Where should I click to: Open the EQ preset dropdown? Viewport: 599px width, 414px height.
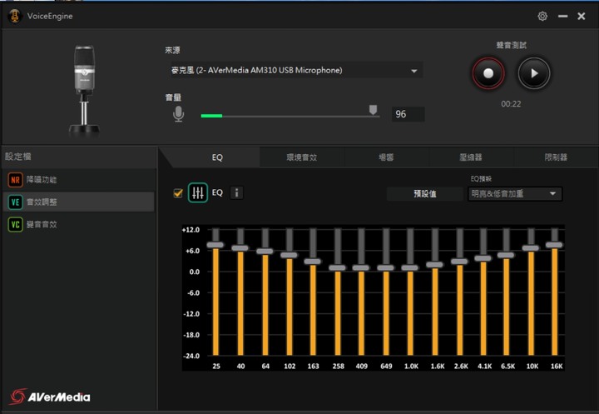515,193
